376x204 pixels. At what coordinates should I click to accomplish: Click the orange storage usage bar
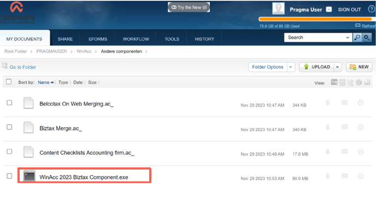tap(315, 19)
